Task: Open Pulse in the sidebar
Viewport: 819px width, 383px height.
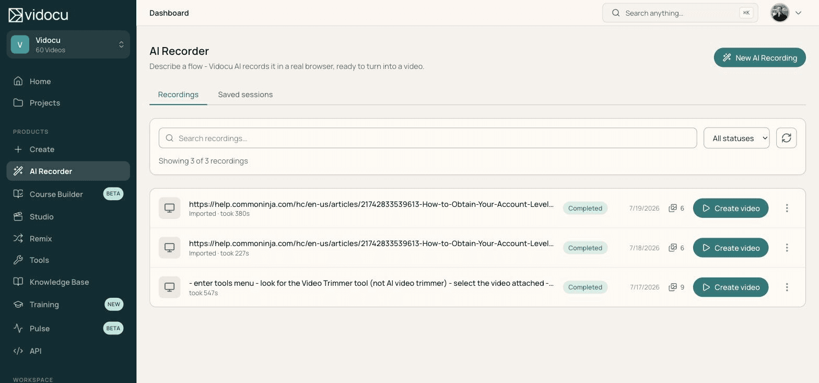Action: pos(68,328)
